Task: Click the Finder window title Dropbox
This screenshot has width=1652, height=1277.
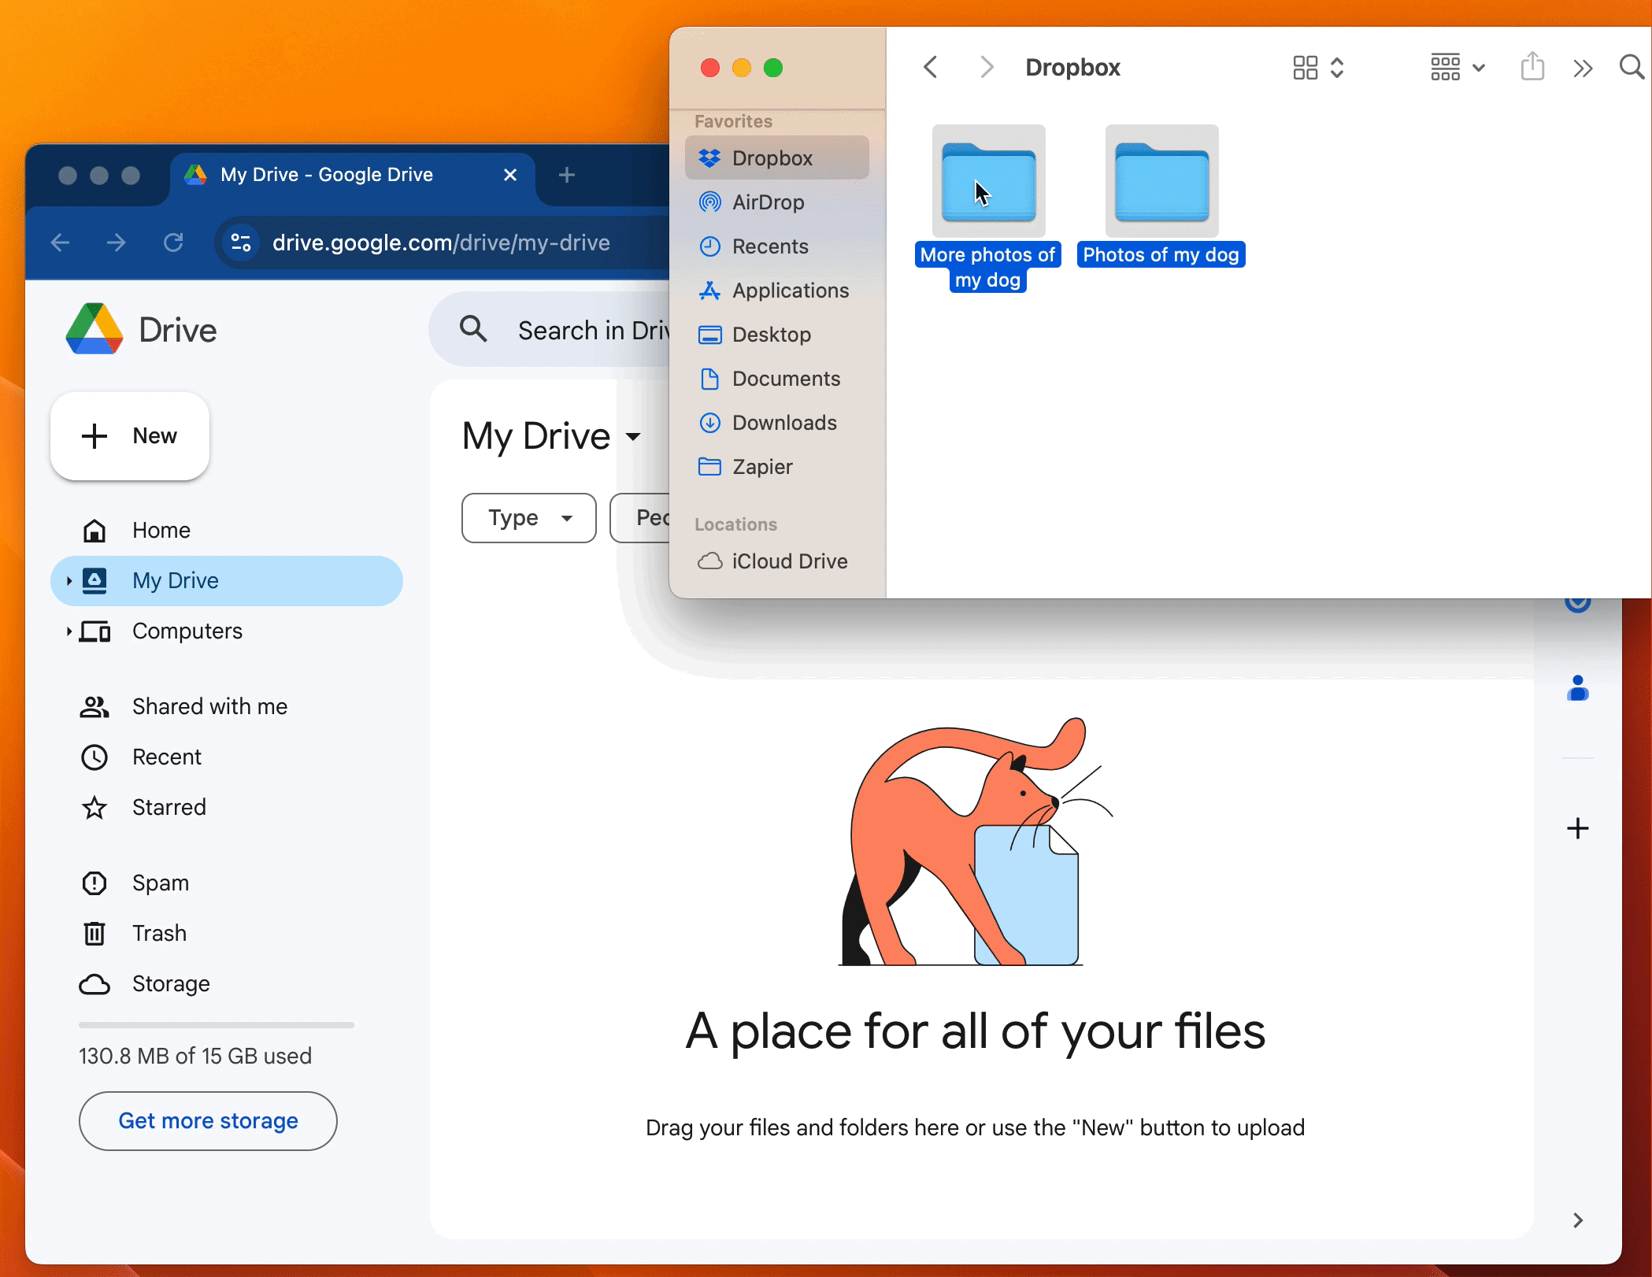Action: (x=1072, y=67)
